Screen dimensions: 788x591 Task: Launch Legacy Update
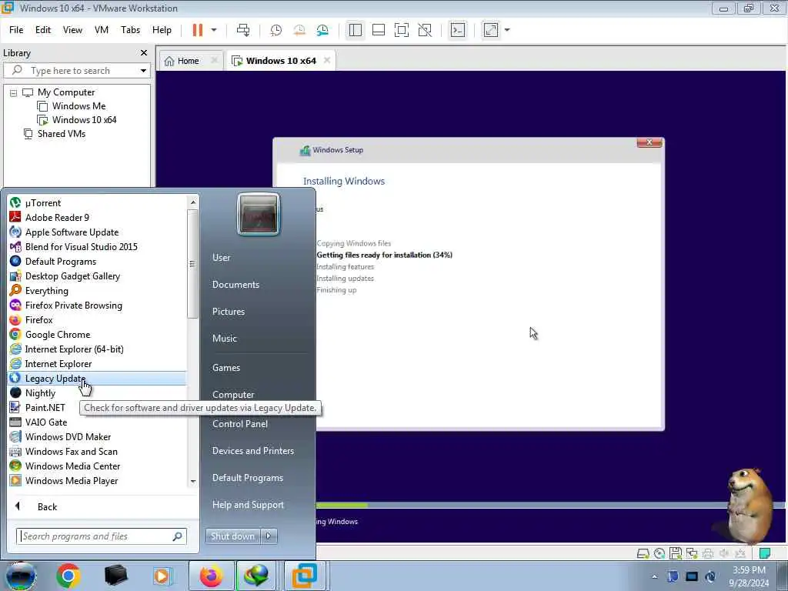96,379
